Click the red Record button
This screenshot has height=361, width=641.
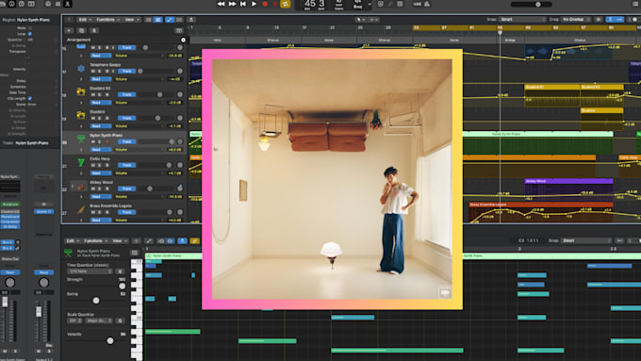[265, 4]
